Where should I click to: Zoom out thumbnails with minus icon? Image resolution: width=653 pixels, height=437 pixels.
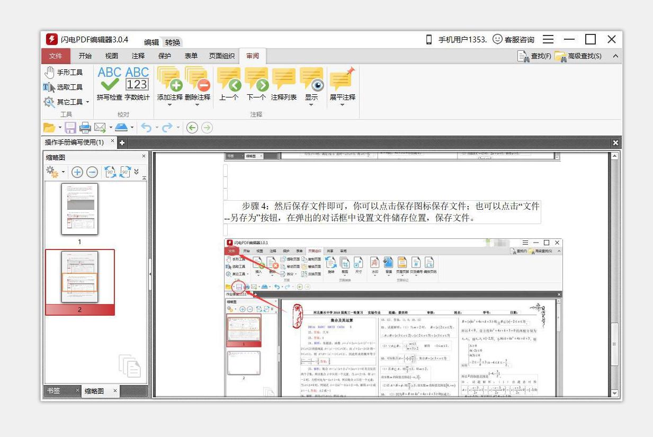click(92, 172)
